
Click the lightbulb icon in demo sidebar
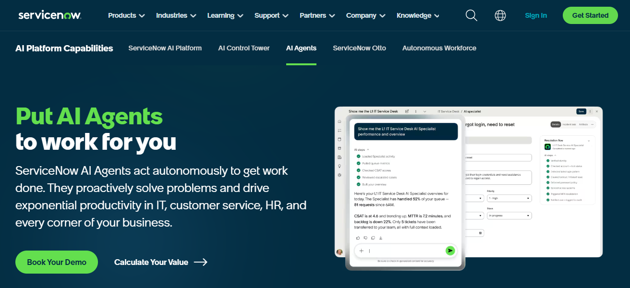(x=339, y=166)
